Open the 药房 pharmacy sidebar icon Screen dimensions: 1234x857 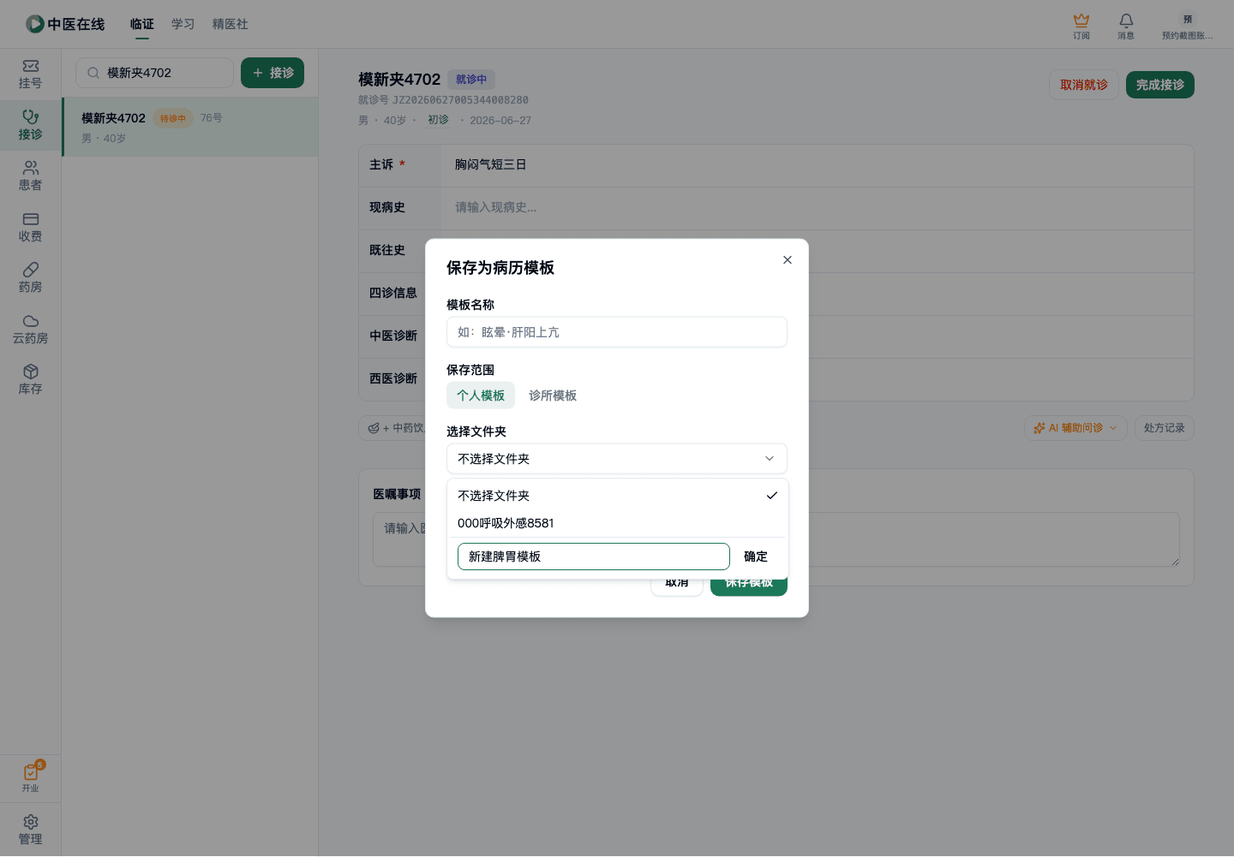(31, 270)
